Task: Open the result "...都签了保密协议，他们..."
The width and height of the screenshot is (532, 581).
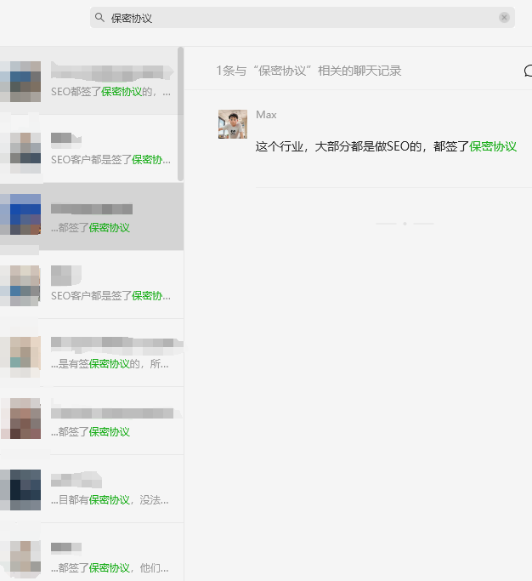Action: pyautogui.click(x=92, y=553)
